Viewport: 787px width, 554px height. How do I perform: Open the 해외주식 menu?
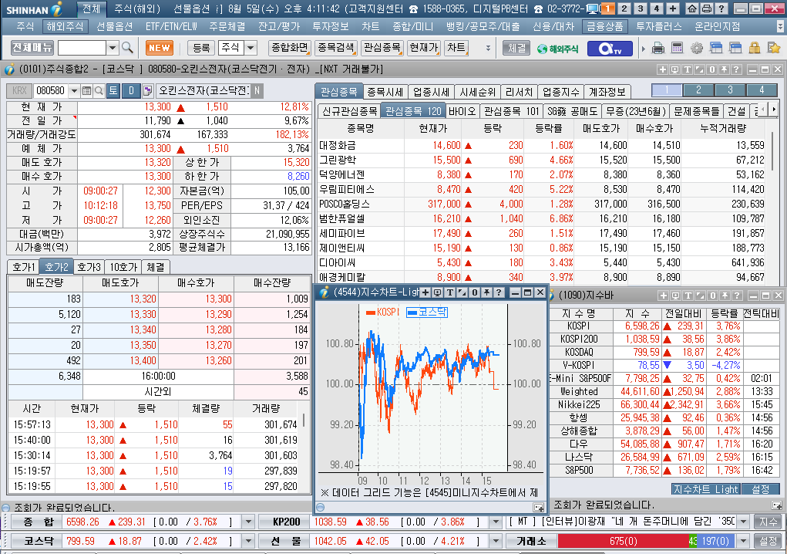click(x=65, y=27)
